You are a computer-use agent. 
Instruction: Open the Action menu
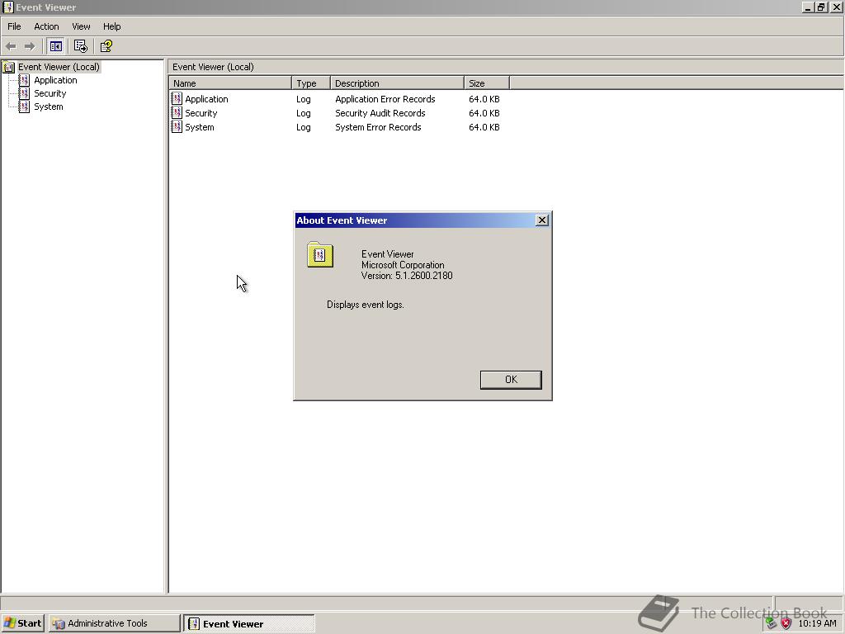click(46, 26)
